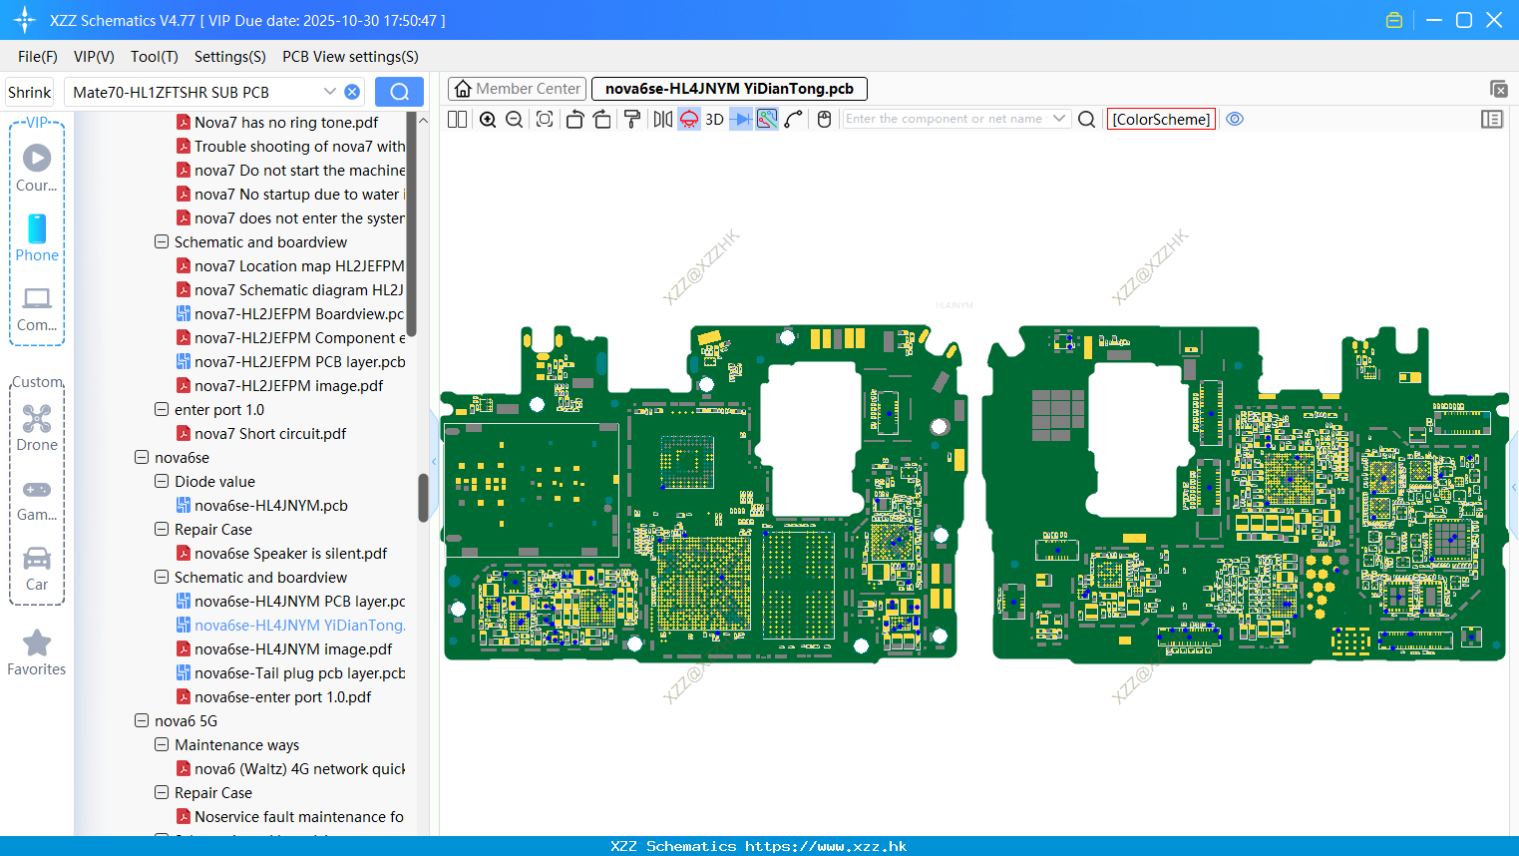Screen dimensions: 1519x856
Task: Clear the Mate70 search field
Action: click(352, 92)
